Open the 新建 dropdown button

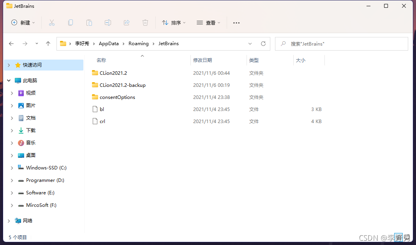[x=23, y=23]
